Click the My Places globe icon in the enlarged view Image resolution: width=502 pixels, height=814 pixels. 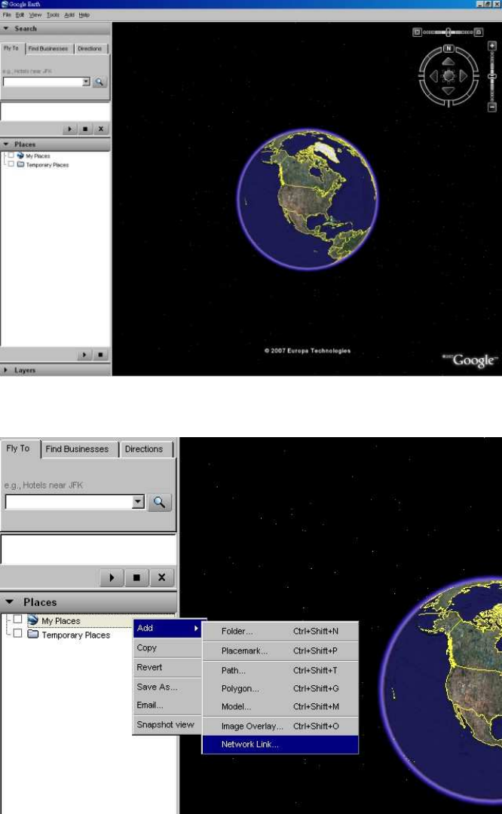[x=32, y=620]
